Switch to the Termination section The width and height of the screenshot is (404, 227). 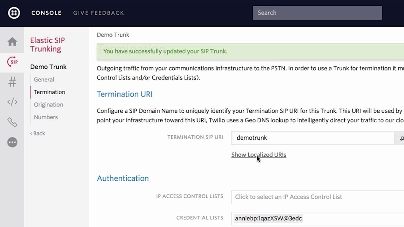point(50,92)
